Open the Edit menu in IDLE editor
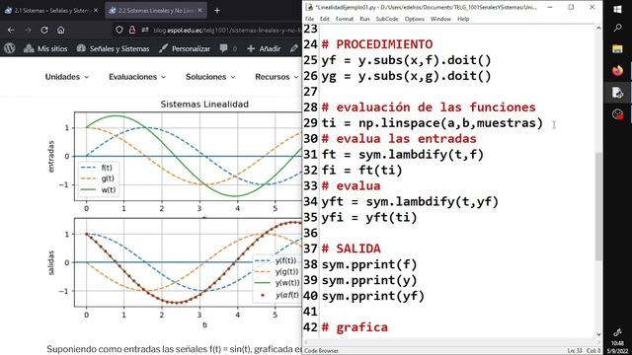 [x=325, y=19]
